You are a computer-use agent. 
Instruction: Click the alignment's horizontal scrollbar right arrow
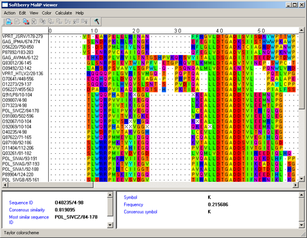click(296, 185)
